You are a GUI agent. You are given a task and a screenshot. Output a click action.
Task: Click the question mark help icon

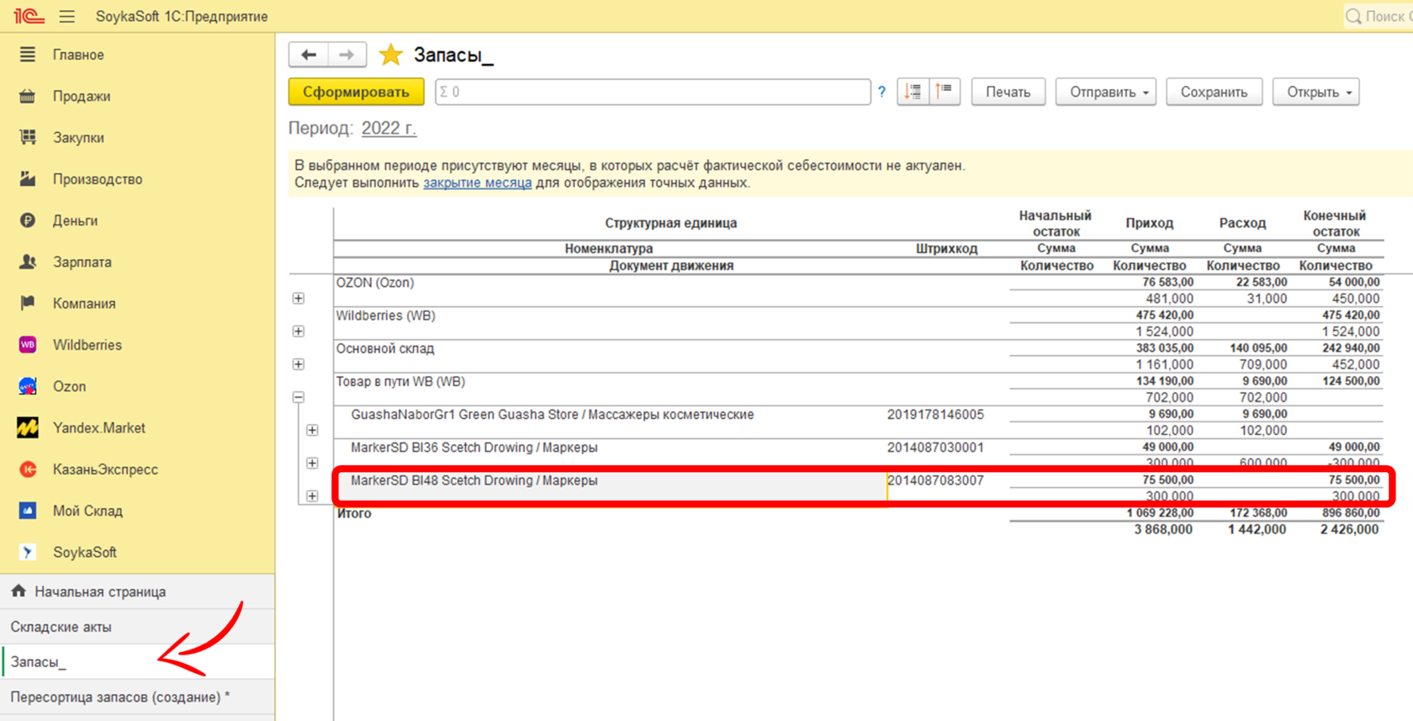coord(881,92)
